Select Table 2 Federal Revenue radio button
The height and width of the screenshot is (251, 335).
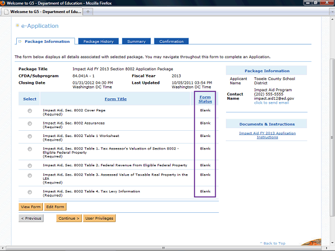pos(30,166)
